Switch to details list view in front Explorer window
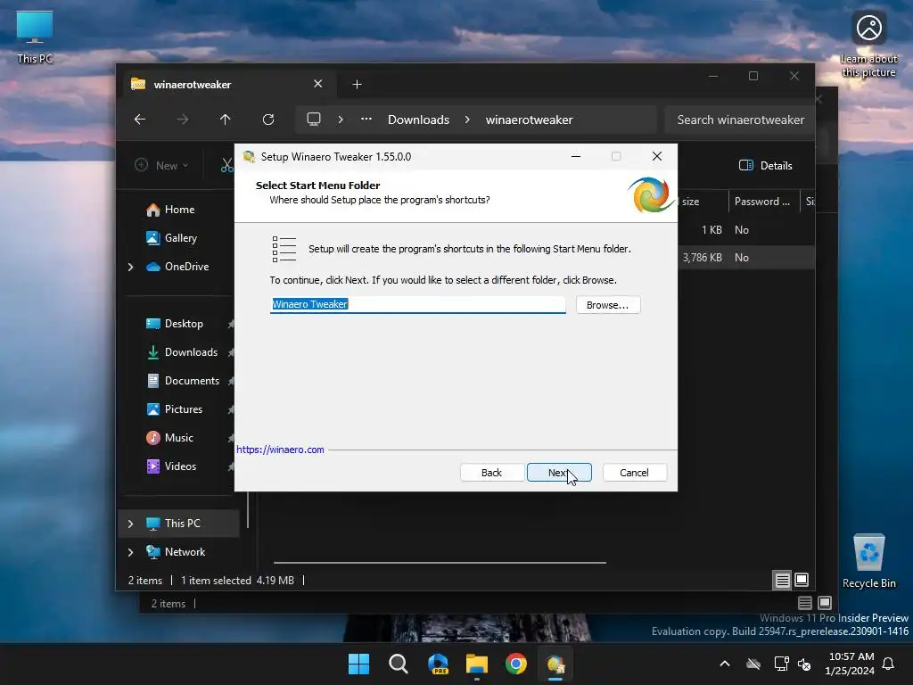 783,580
